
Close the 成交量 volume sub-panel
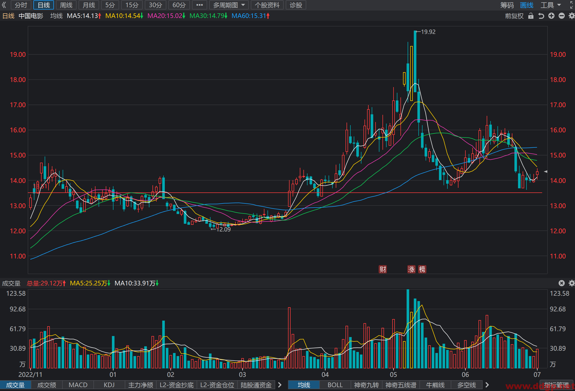tap(562, 283)
